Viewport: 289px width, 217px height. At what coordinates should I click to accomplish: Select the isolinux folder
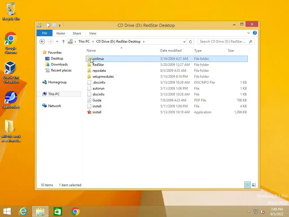tap(167, 59)
